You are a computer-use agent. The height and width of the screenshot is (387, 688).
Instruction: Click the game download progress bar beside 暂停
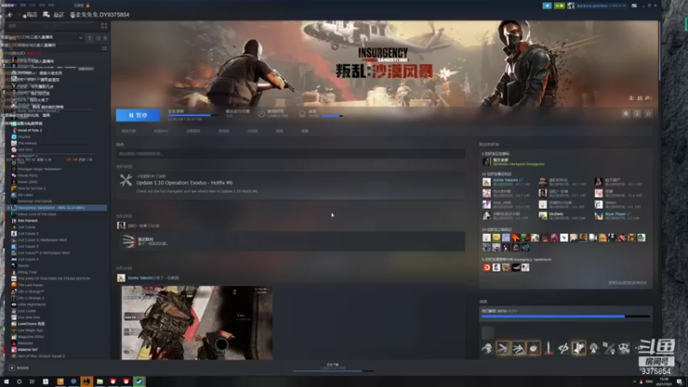coord(192,115)
